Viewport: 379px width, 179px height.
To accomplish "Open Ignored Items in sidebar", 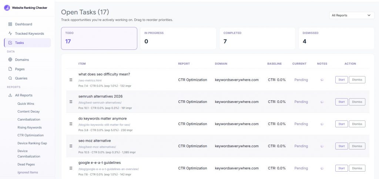I will tap(28, 172).
